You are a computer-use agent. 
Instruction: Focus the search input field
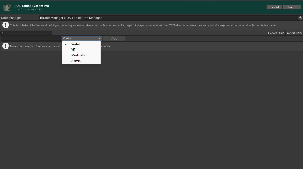pyautogui.click(x=26, y=33)
